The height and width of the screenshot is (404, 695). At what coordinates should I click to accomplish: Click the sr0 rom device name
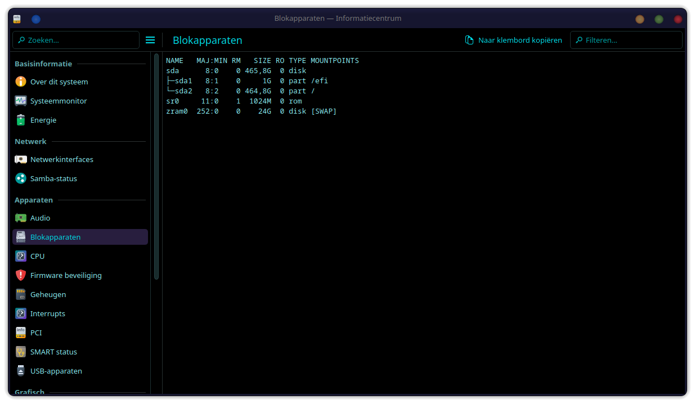coord(173,101)
